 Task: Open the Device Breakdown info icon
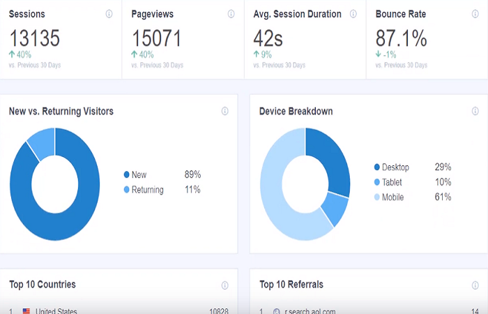[475, 111]
